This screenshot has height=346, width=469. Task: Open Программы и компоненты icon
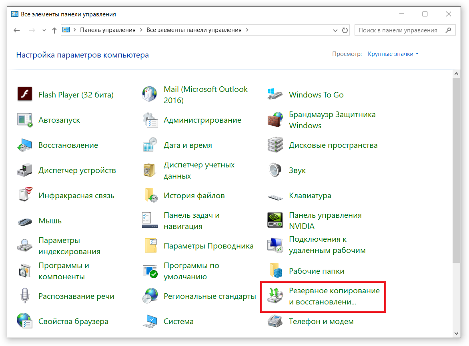pos(25,271)
